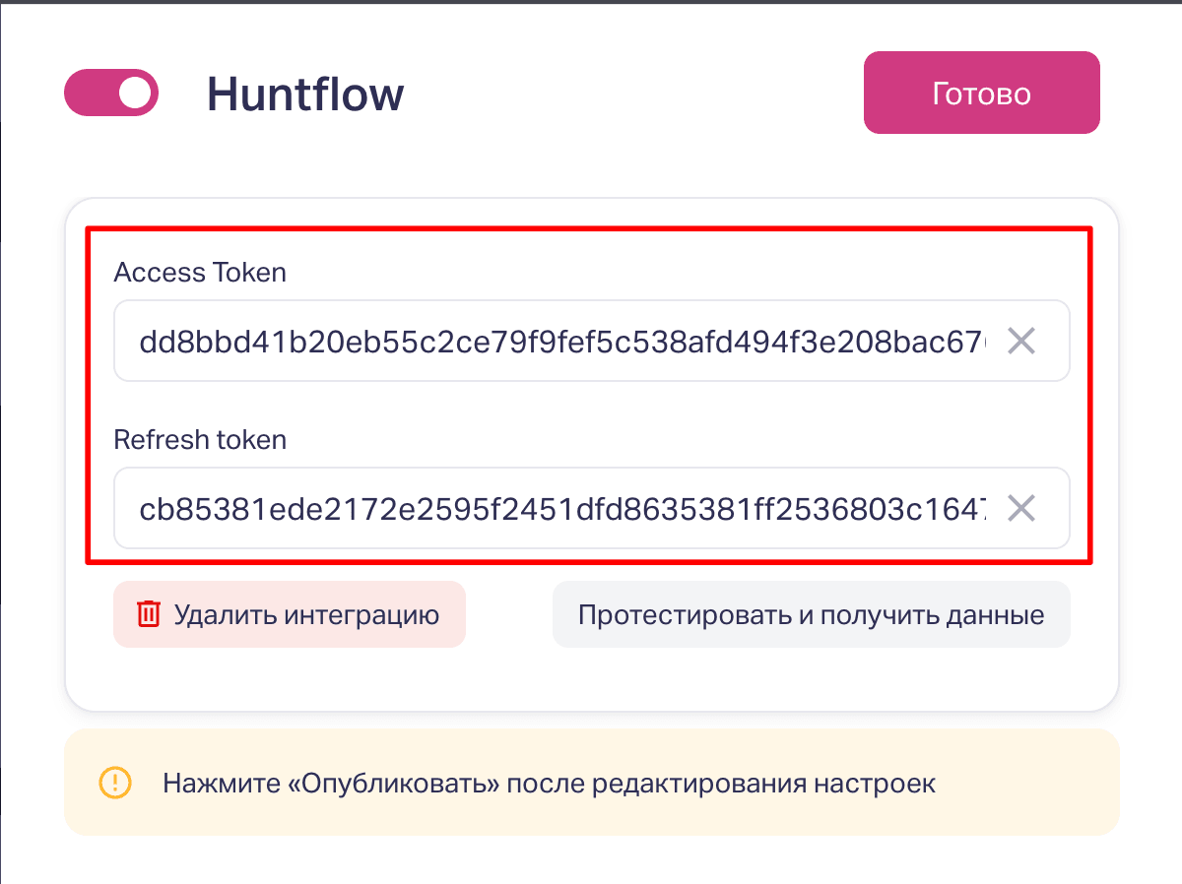The height and width of the screenshot is (884, 1182).
Task: Click the Huntflow heading text
Action: point(305,95)
